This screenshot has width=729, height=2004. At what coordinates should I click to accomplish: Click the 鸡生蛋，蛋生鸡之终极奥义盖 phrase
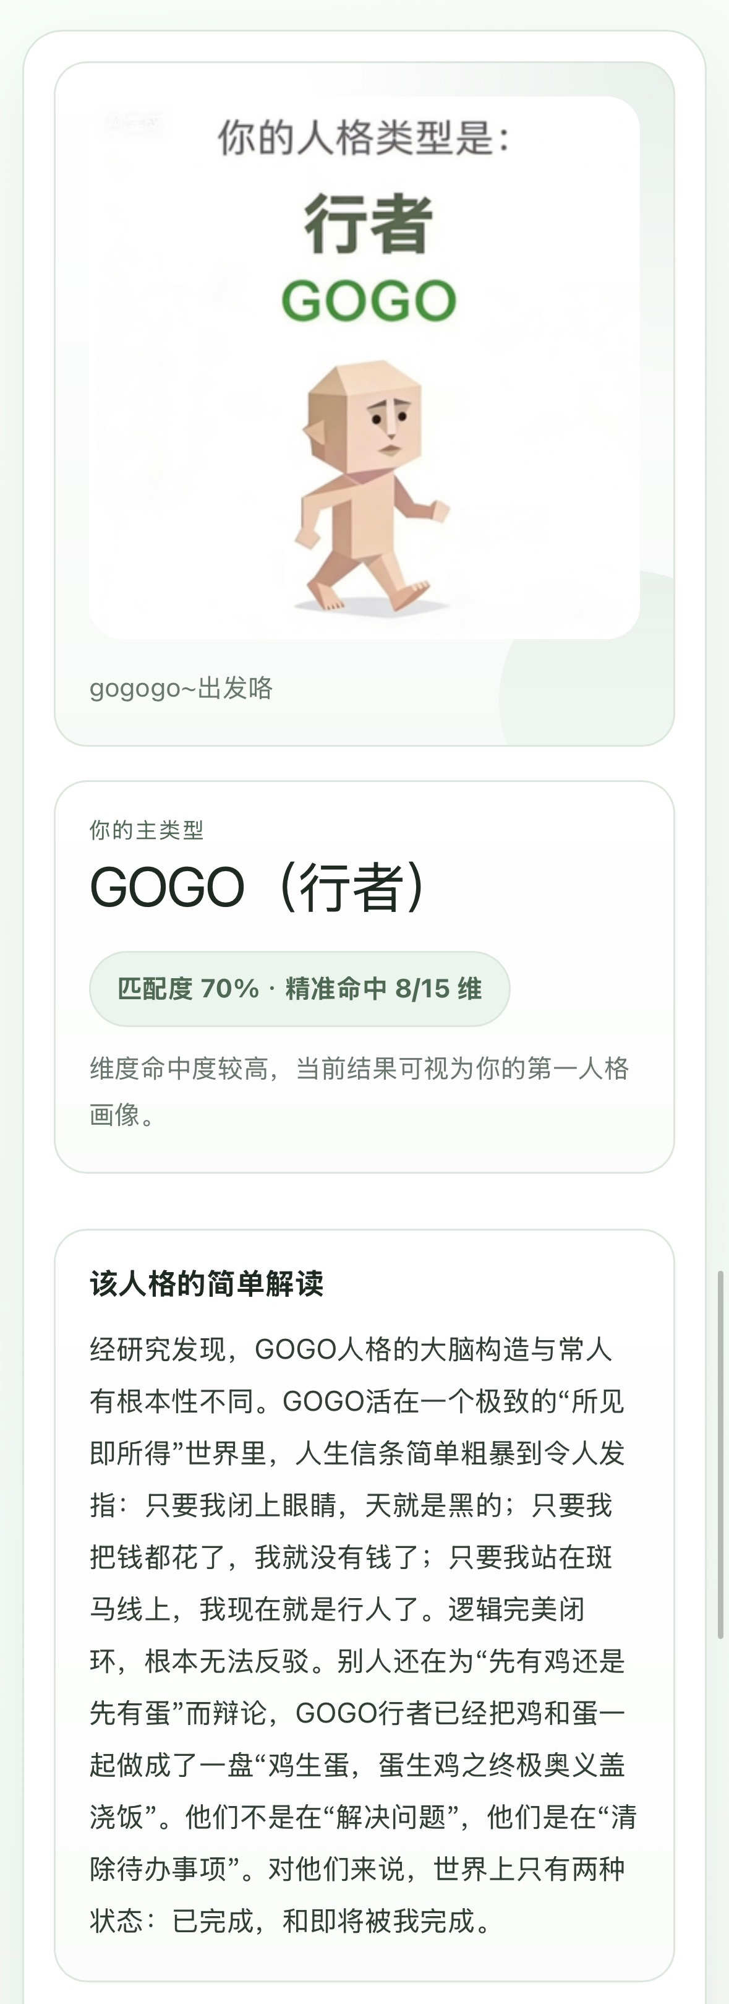point(446,1765)
